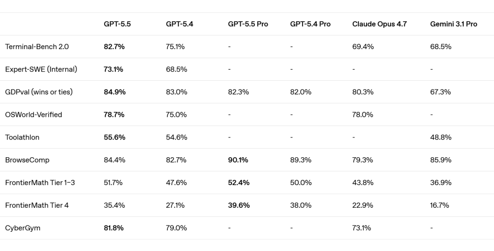Screen dimensions: 494x251
Task: Select GPT-5.4's 75.1% Terminal-Bench score
Action: click(x=175, y=47)
